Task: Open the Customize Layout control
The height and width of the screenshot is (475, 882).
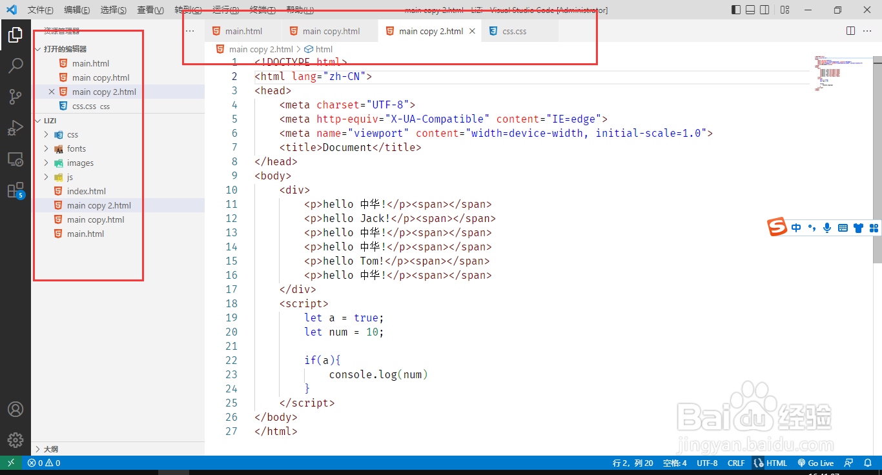Action: (785, 10)
